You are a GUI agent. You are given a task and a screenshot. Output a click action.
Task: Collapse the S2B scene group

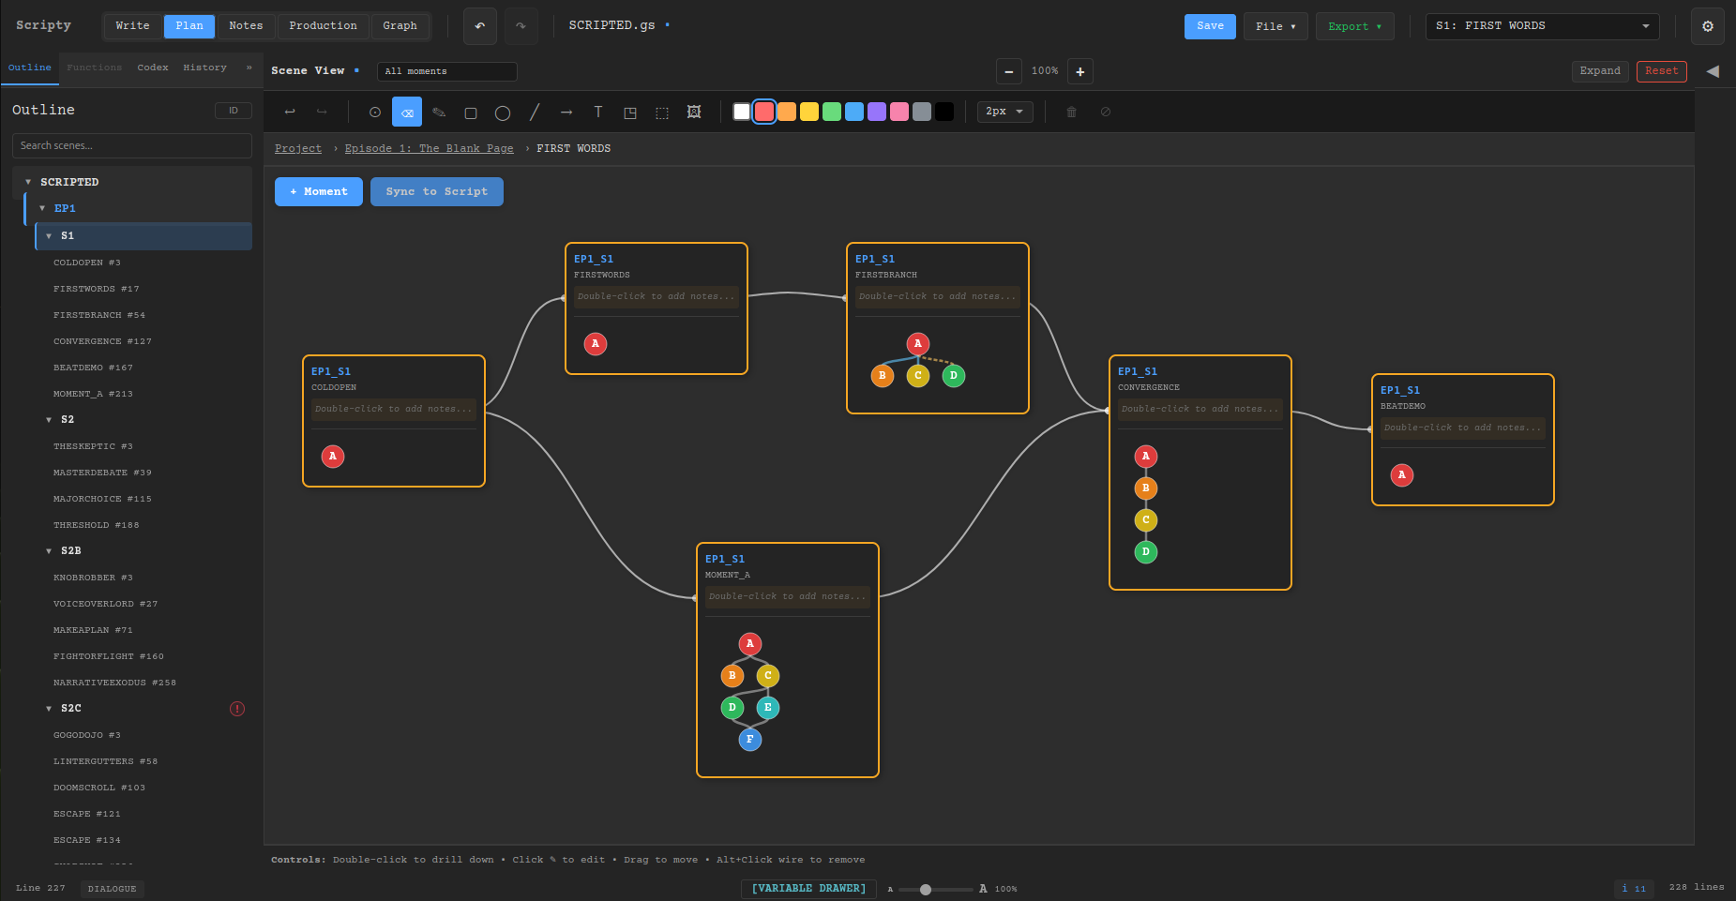coord(49,550)
